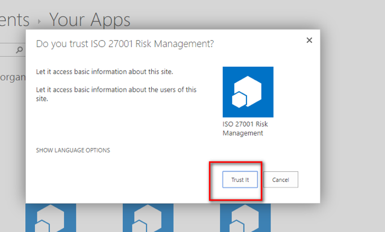Select the ISO 27001 Risk Management app icon
385x232 pixels.
248,92
